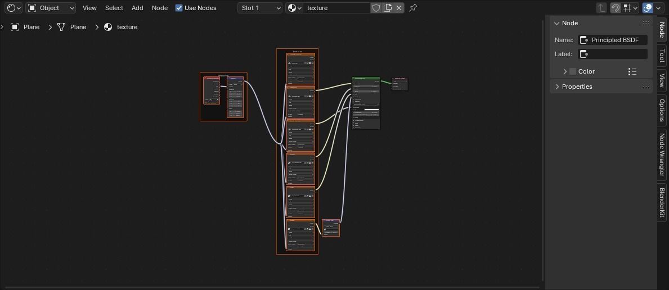Select the green-headed Principled BSDF node
The height and width of the screenshot is (290, 669).
click(366, 103)
